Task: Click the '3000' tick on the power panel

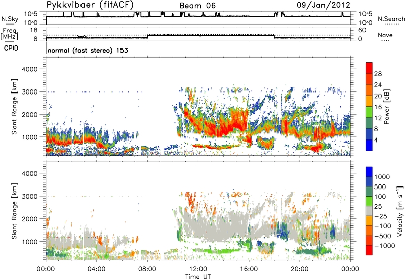Action: click(29, 92)
